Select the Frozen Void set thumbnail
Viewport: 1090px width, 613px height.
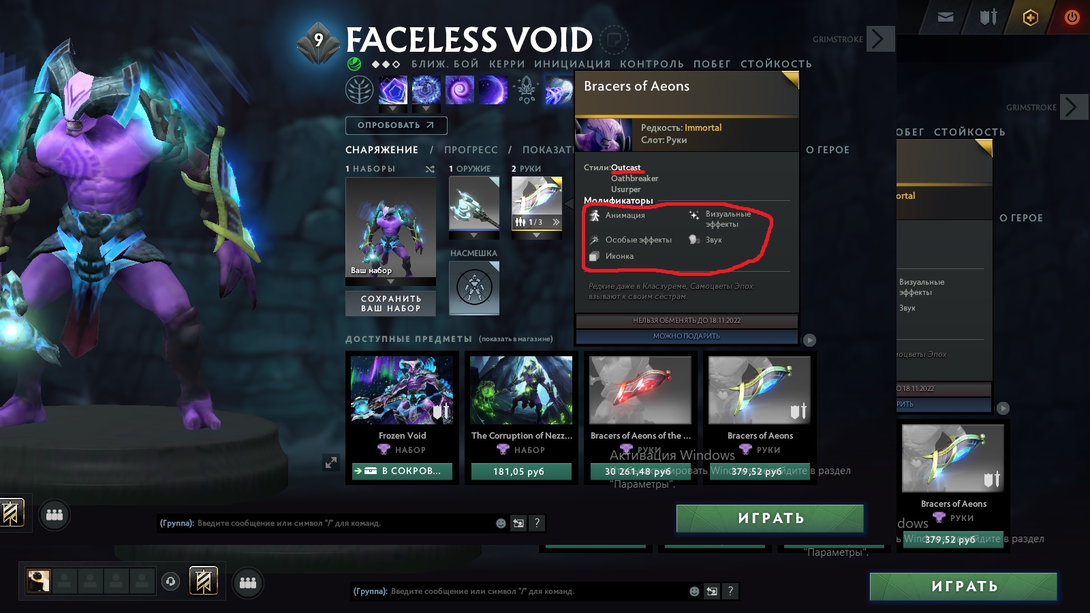point(402,390)
